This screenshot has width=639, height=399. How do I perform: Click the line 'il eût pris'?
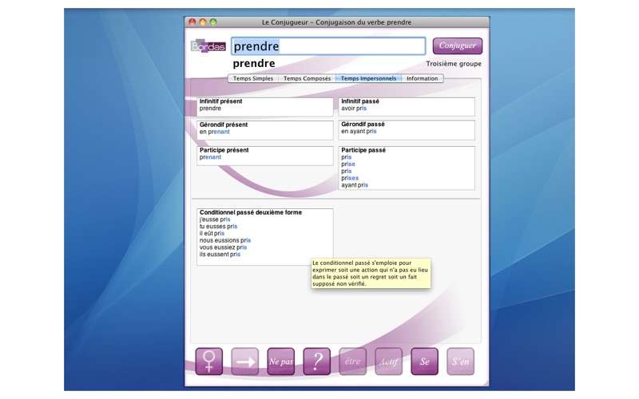pyautogui.click(x=212, y=233)
